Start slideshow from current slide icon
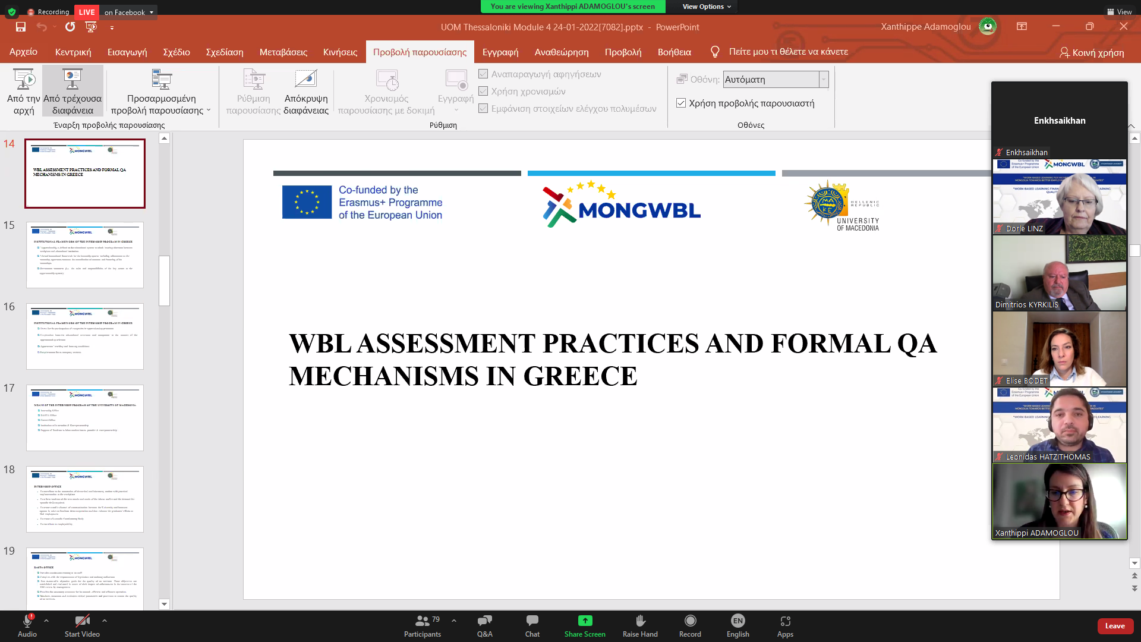The height and width of the screenshot is (642, 1141). [x=73, y=79]
